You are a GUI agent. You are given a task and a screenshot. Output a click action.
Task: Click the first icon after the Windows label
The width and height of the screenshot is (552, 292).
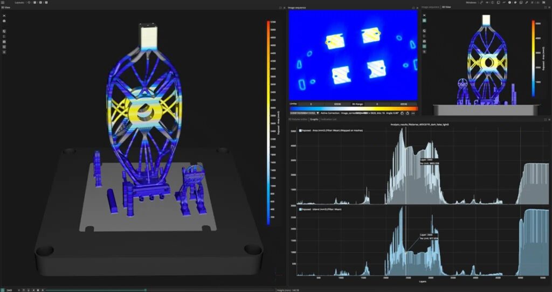click(482, 3)
